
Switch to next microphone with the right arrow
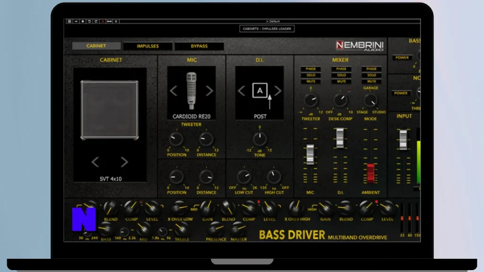(x=209, y=91)
